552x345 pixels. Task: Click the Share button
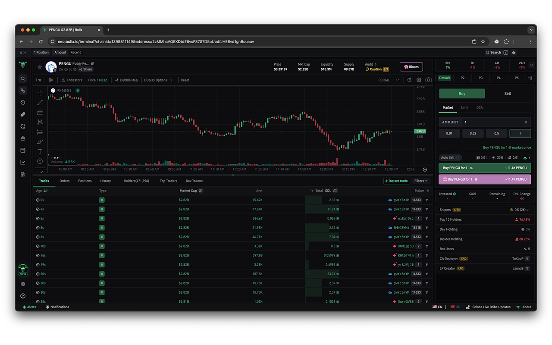85,69
